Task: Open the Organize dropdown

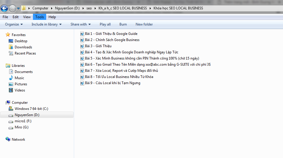Action: [14, 24]
